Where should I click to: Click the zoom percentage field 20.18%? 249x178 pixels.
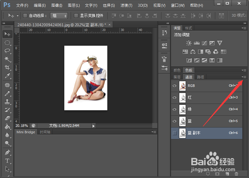coord(22,126)
